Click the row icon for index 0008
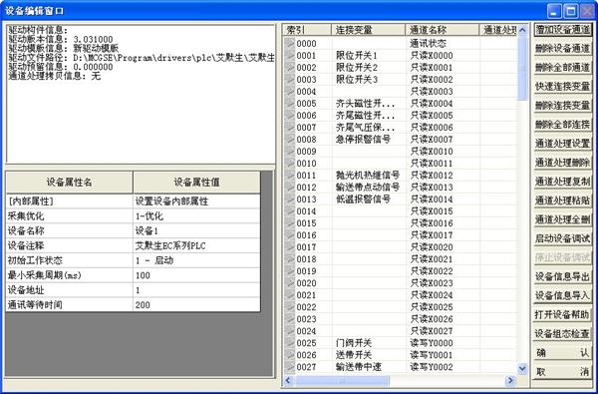 pyautogui.click(x=290, y=140)
